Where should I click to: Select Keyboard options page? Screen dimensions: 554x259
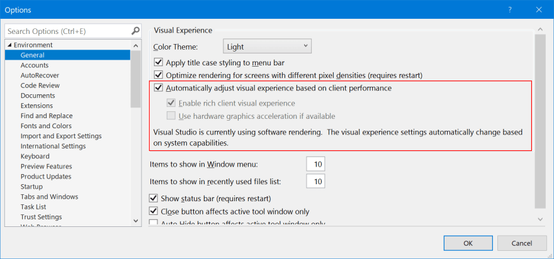35,157
